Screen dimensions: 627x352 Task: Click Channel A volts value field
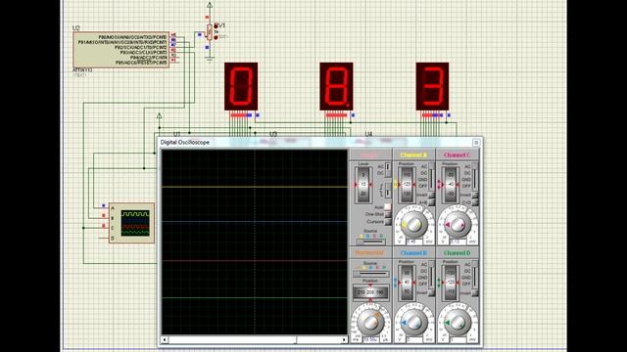tap(413, 242)
